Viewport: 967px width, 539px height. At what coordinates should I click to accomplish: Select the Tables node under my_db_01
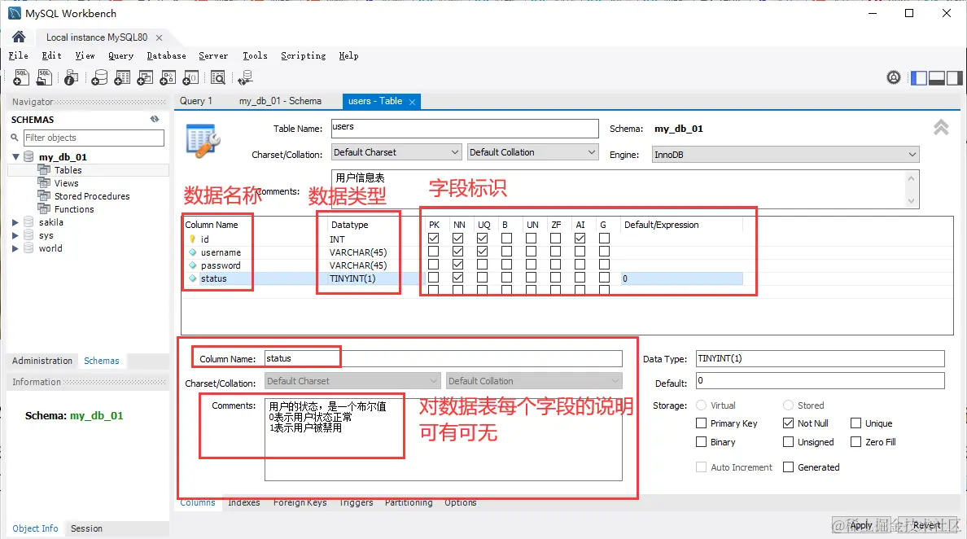[68, 170]
